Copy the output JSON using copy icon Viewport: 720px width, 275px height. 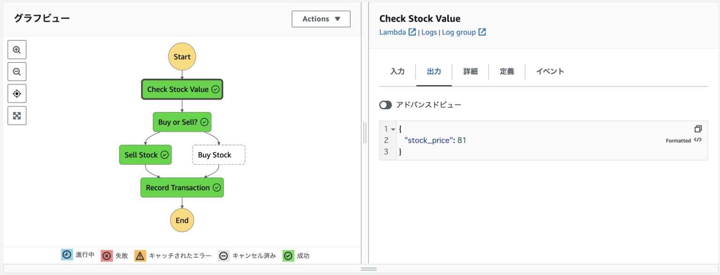coord(698,129)
